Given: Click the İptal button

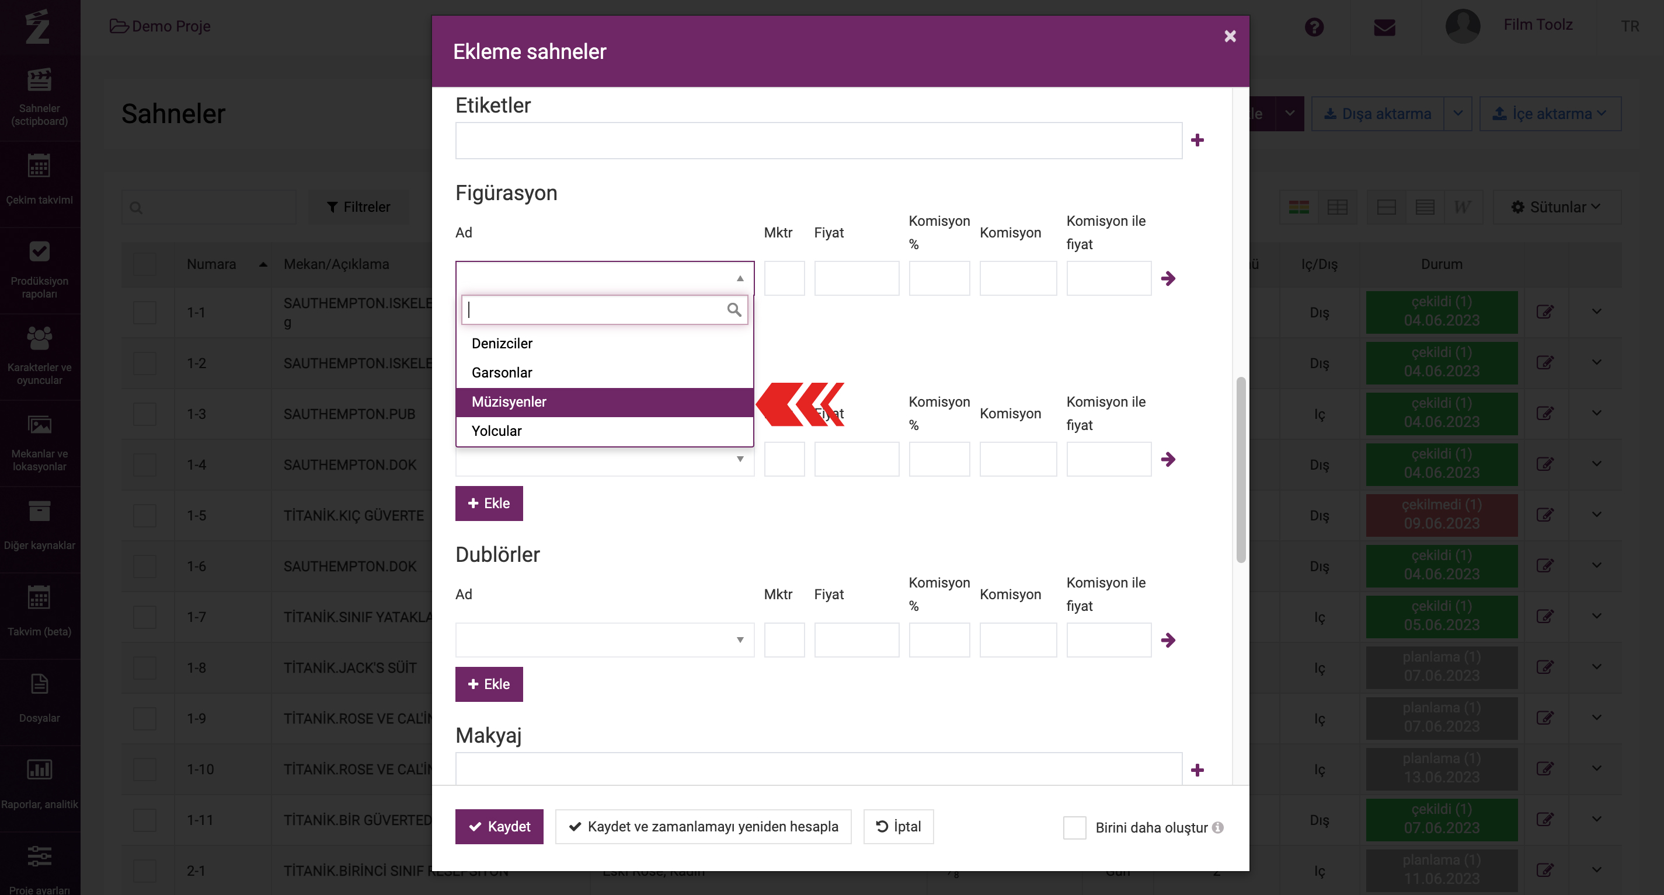Looking at the screenshot, I should pos(898,827).
